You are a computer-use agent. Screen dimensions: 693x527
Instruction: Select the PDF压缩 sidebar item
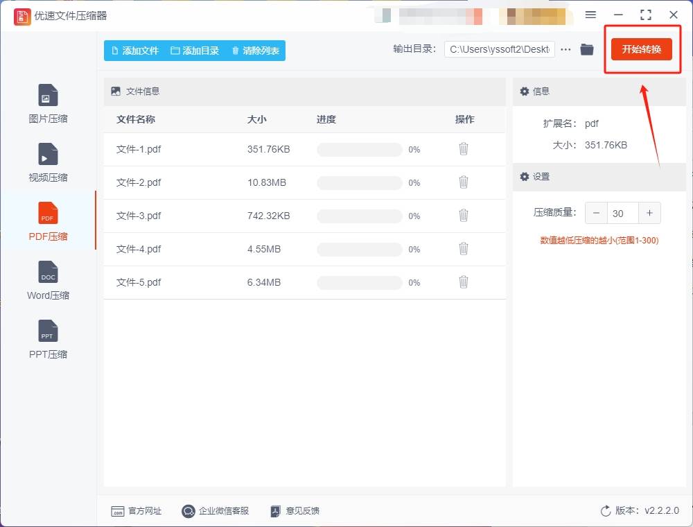(48, 221)
